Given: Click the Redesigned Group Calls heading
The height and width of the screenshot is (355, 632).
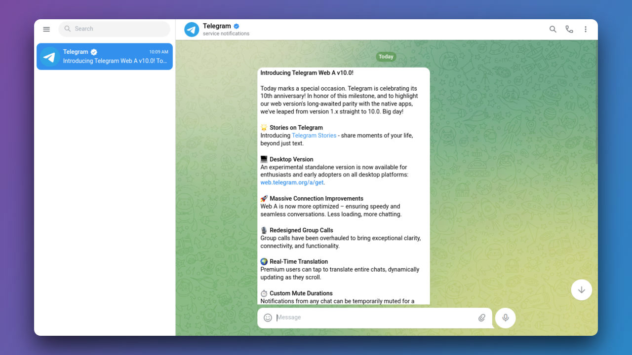Looking at the screenshot, I should tap(301, 230).
